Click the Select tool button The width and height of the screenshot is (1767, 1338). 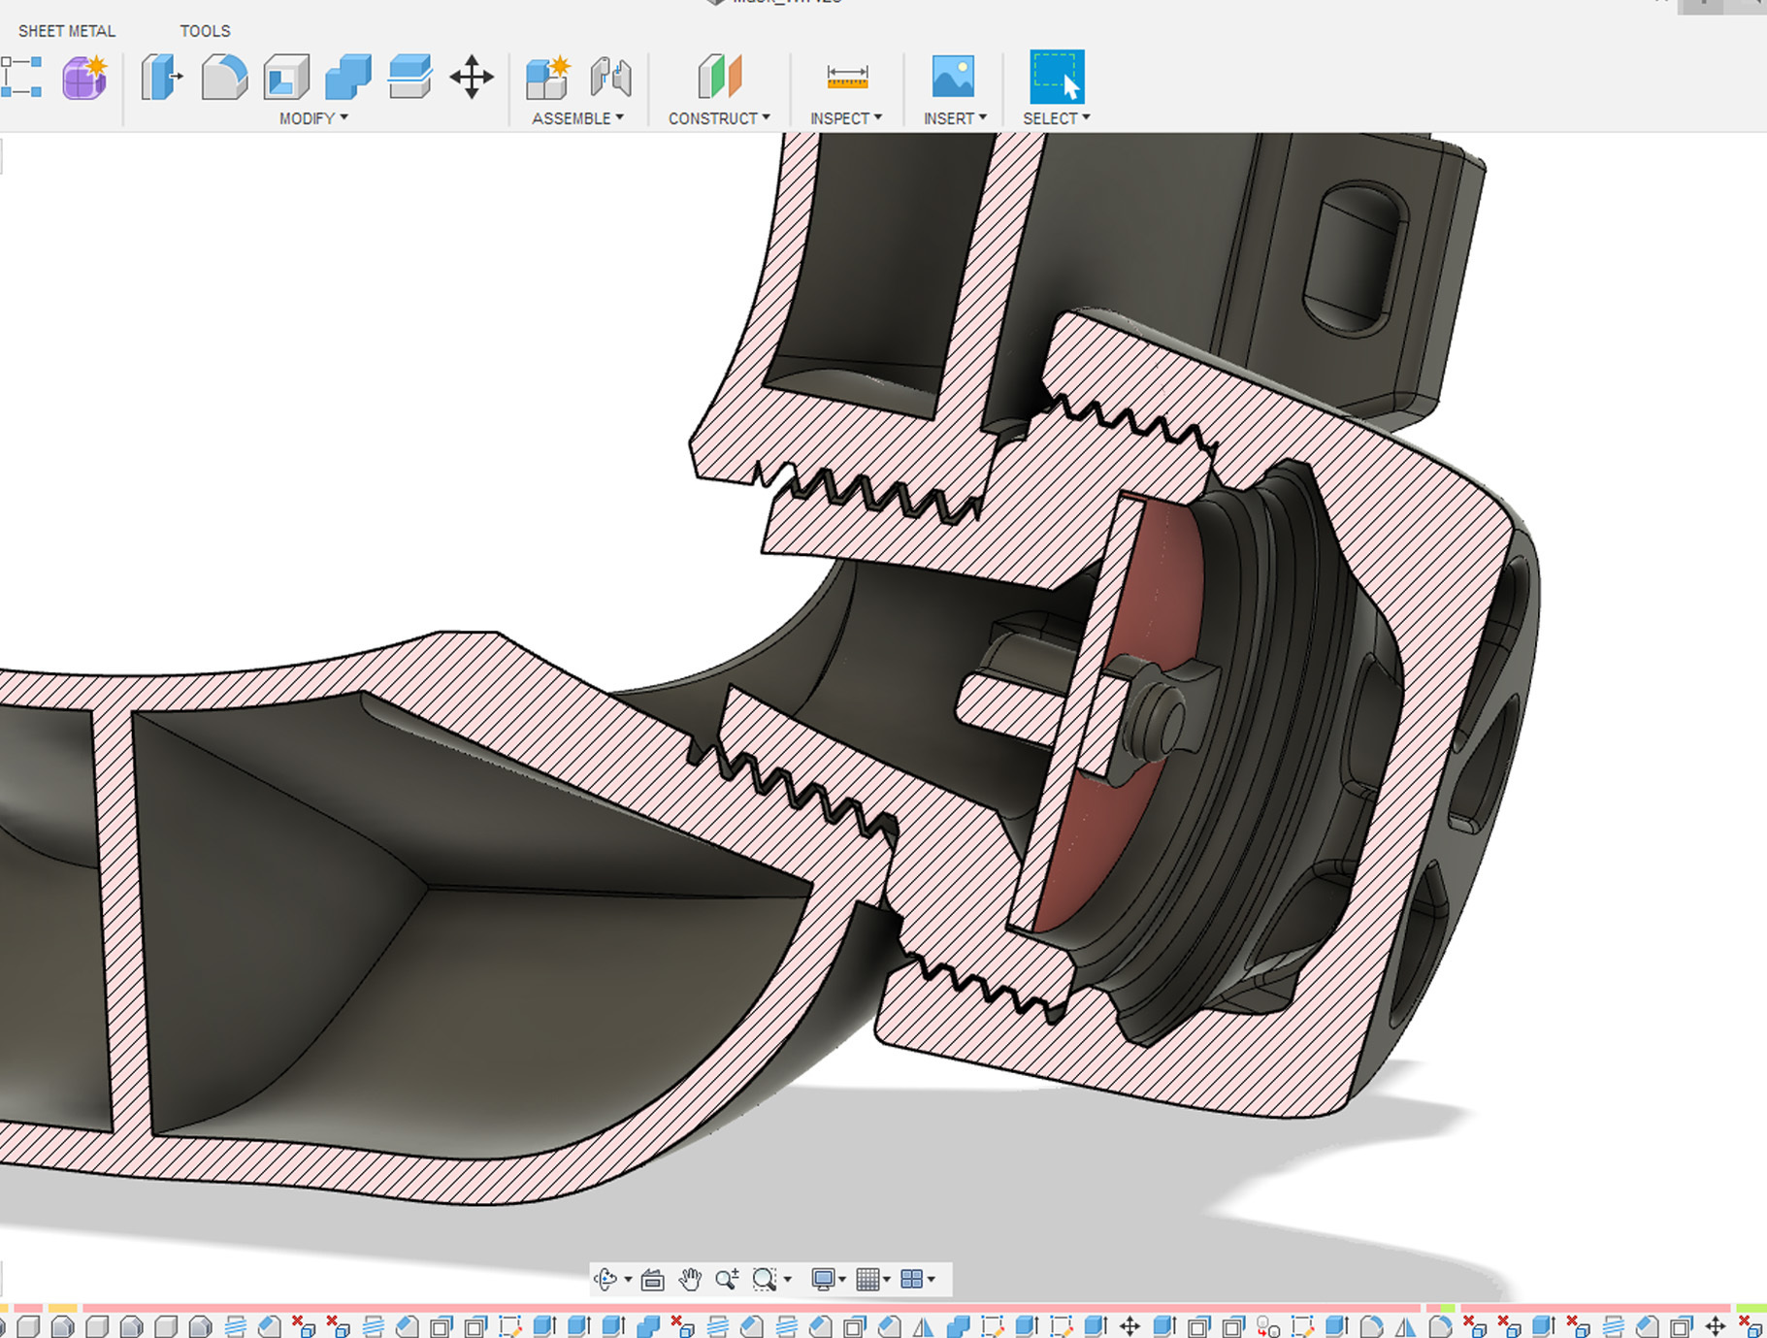(x=1056, y=77)
